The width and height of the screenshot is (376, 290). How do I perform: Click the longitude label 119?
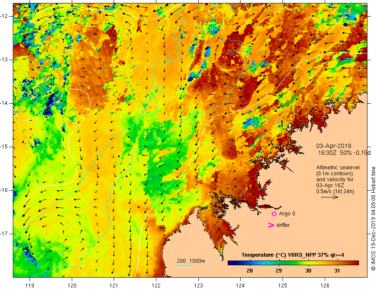[x=30, y=285]
